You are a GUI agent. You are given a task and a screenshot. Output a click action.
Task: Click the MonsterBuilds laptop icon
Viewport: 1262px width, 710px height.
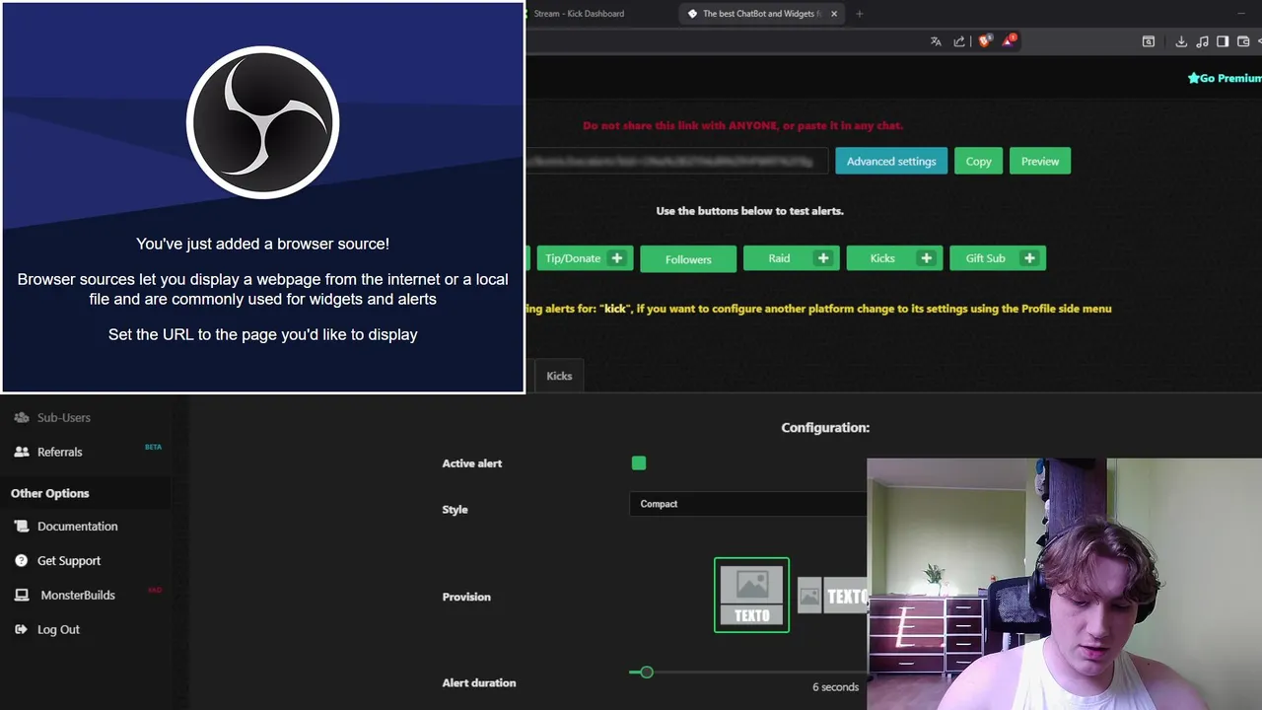pos(22,596)
